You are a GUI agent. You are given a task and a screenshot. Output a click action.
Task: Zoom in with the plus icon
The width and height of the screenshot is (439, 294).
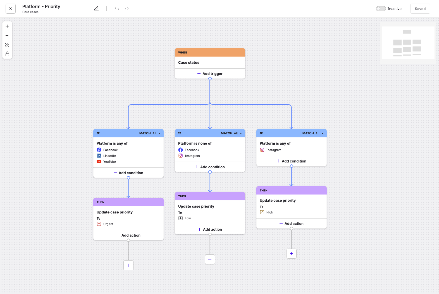click(x=7, y=26)
